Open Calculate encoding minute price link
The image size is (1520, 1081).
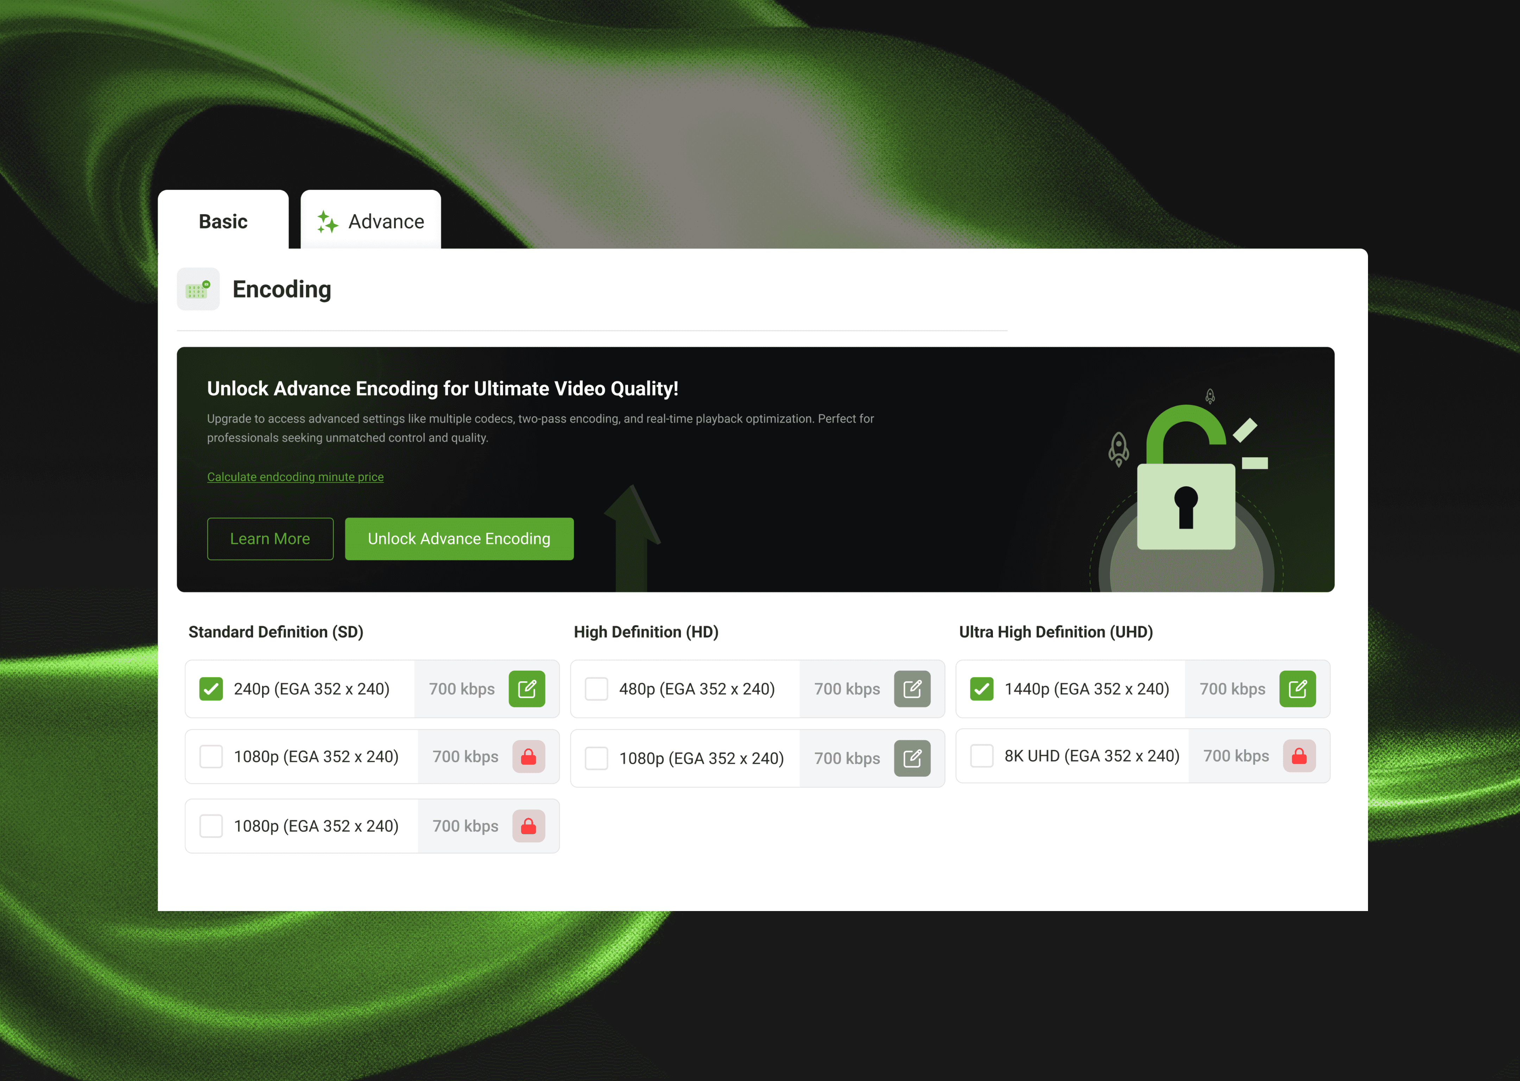point(295,476)
